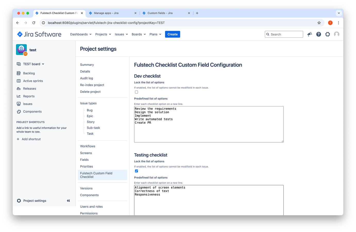Select the Story issue type
This screenshot has width=356, height=232.
point(91,122)
